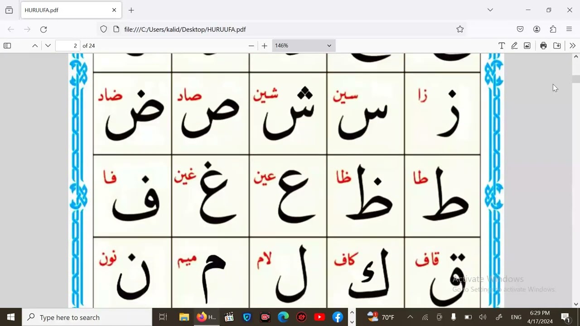Click the vertical scrollbar thumb
Viewport: 580px width, 326px height.
pyautogui.click(x=576, y=79)
